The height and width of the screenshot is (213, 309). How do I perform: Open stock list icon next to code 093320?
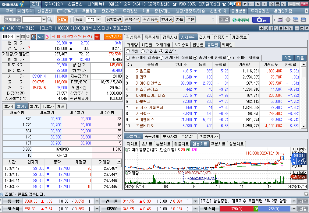(23, 37)
